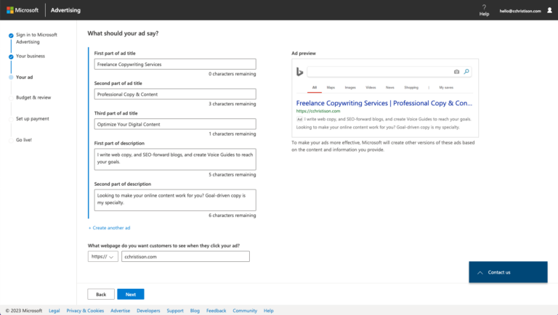Open the ad preview headline link
This screenshot has width=558, height=315.
tap(384, 103)
